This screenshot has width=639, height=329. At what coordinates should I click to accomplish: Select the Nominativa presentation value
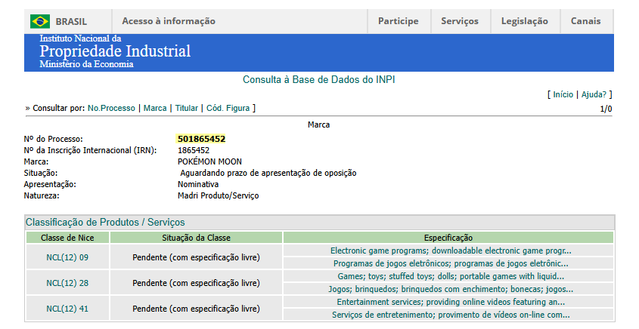pos(198,185)
